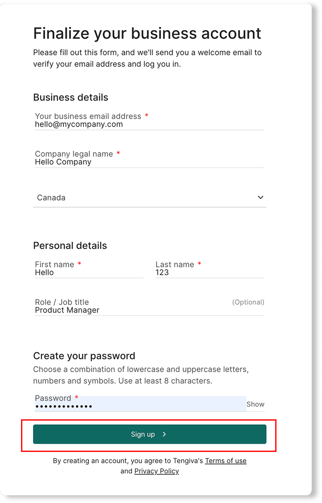This screenshot has height=503, width=322.
Task: Select the First name field
Action: (x=89, y=273)
